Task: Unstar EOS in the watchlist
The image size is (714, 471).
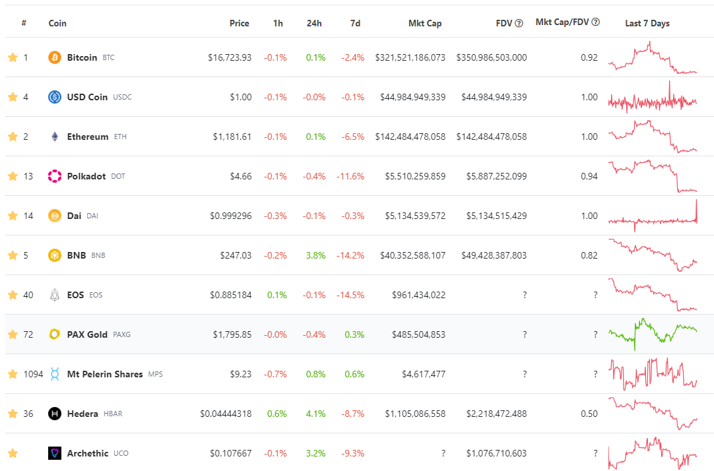Action: [13, 295]
